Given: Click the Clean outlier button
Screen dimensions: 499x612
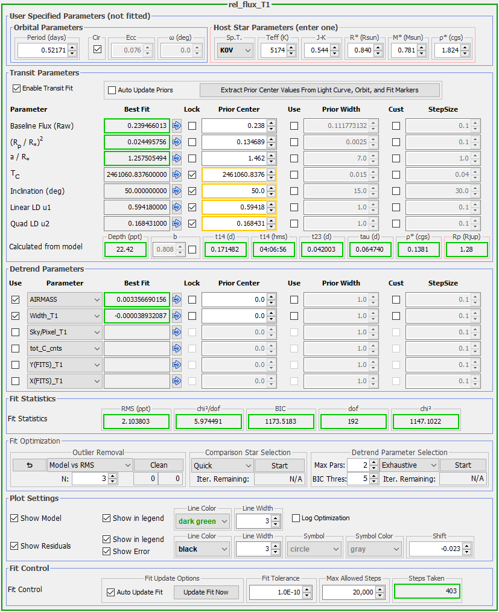Looking at the screenshot, I should (159, 465).
